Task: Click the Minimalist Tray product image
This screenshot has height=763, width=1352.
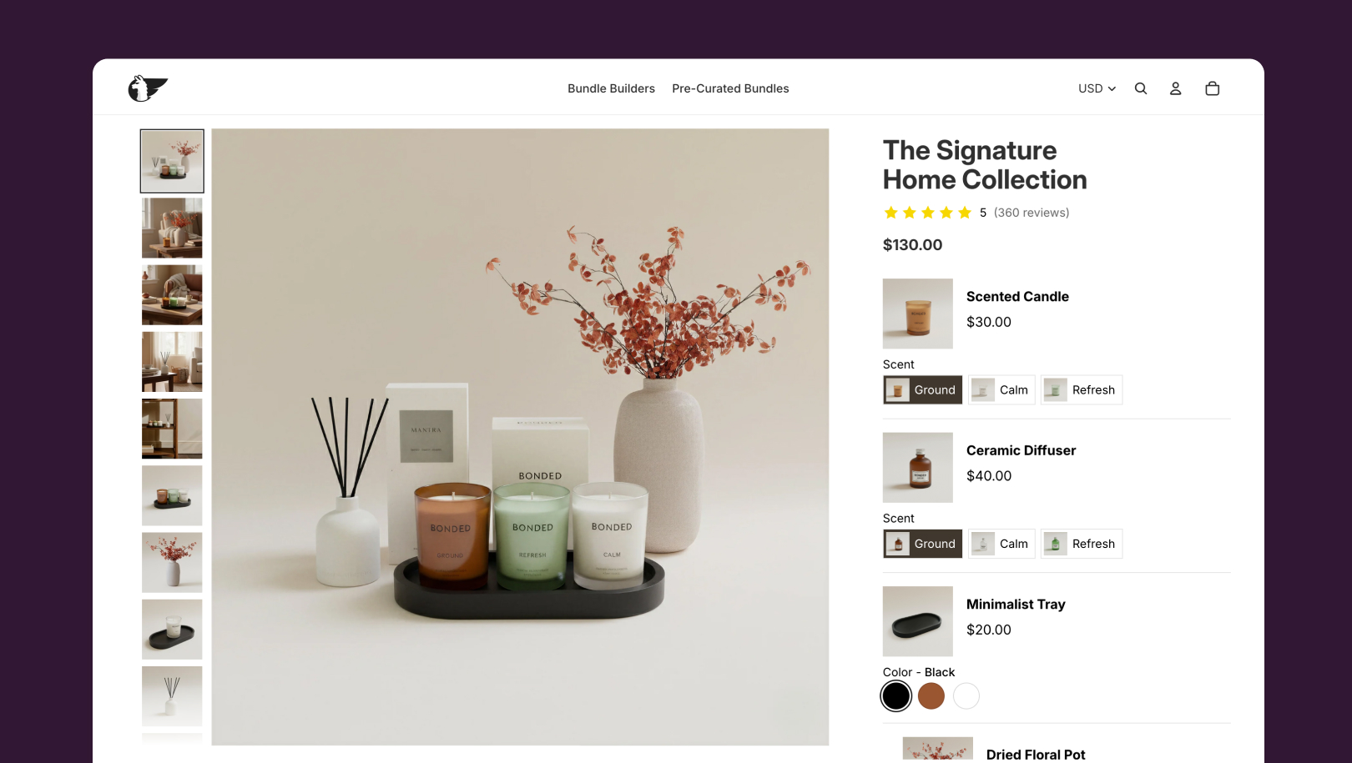Action: click(x=918, y=621)
